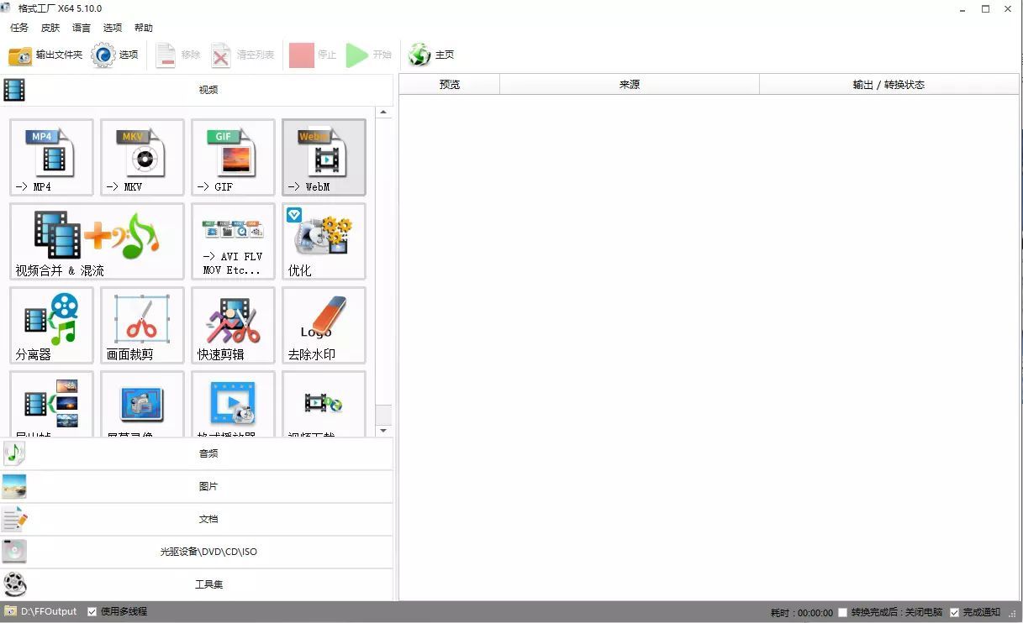This screenshot has width=1023, height=623.
Task: Click the scroll up arrow in video panel
Action: pyautogui.click(x=383, y=113)
